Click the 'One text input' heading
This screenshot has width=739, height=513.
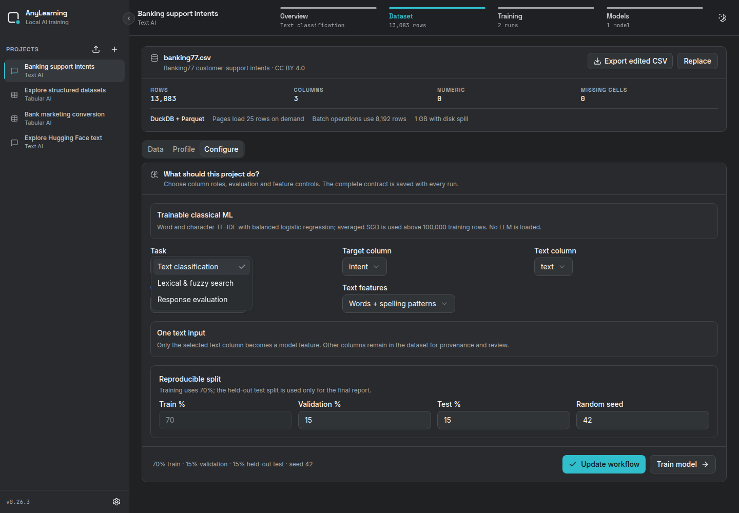pos(181,333)
